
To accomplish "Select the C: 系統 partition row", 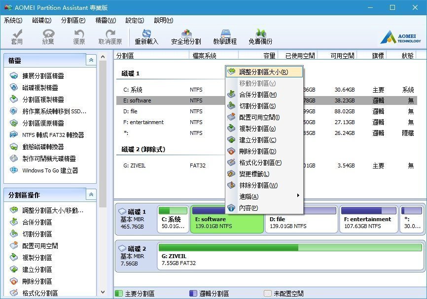I will (267, 90).
